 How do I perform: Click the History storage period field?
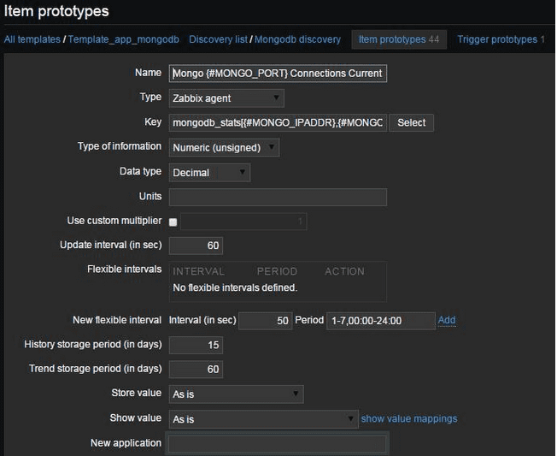click(x=196, y=346)
